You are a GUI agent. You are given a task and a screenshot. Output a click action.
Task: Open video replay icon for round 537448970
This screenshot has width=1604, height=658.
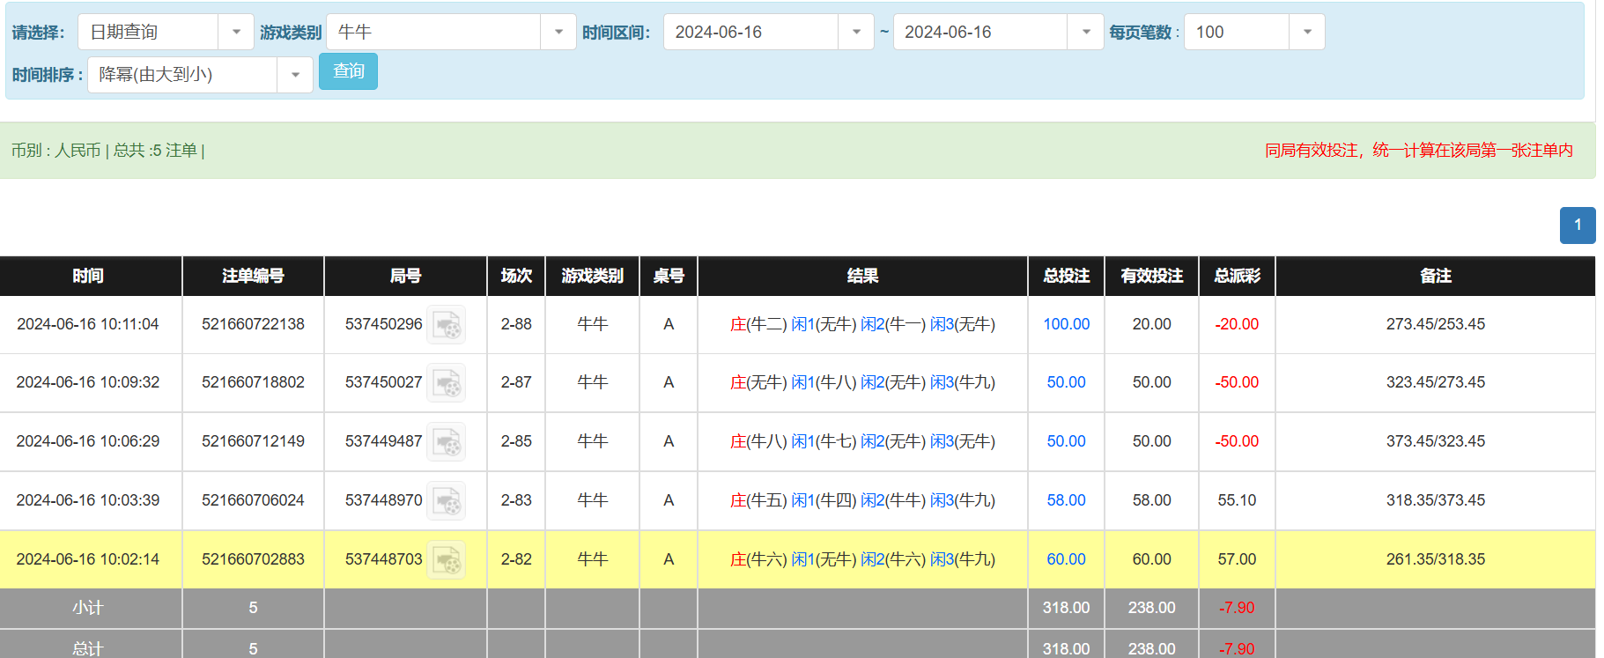(x=447, y=501)
